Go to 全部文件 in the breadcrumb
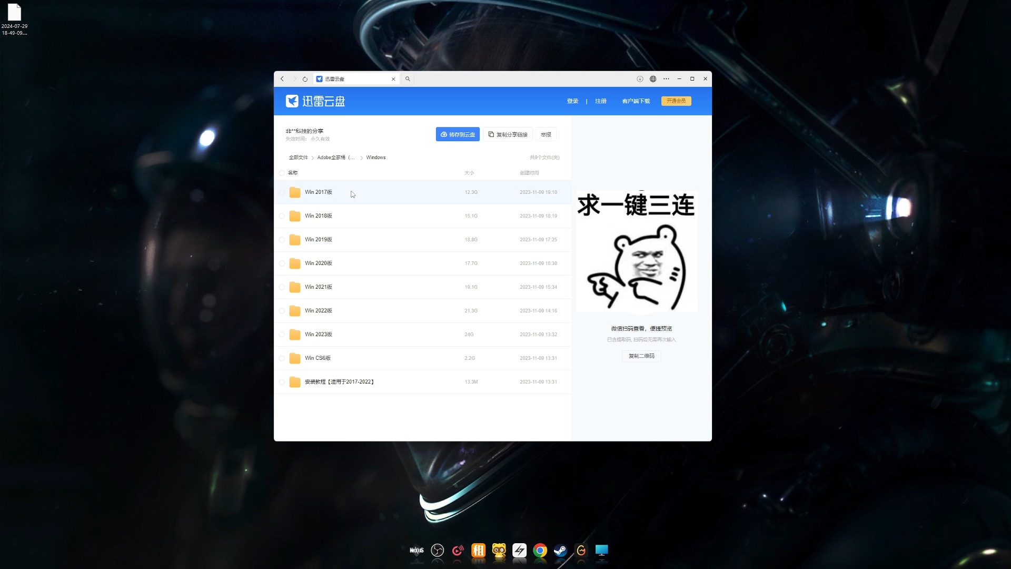The width and height of the screenshot is (1011, 569). click(298, 158)
